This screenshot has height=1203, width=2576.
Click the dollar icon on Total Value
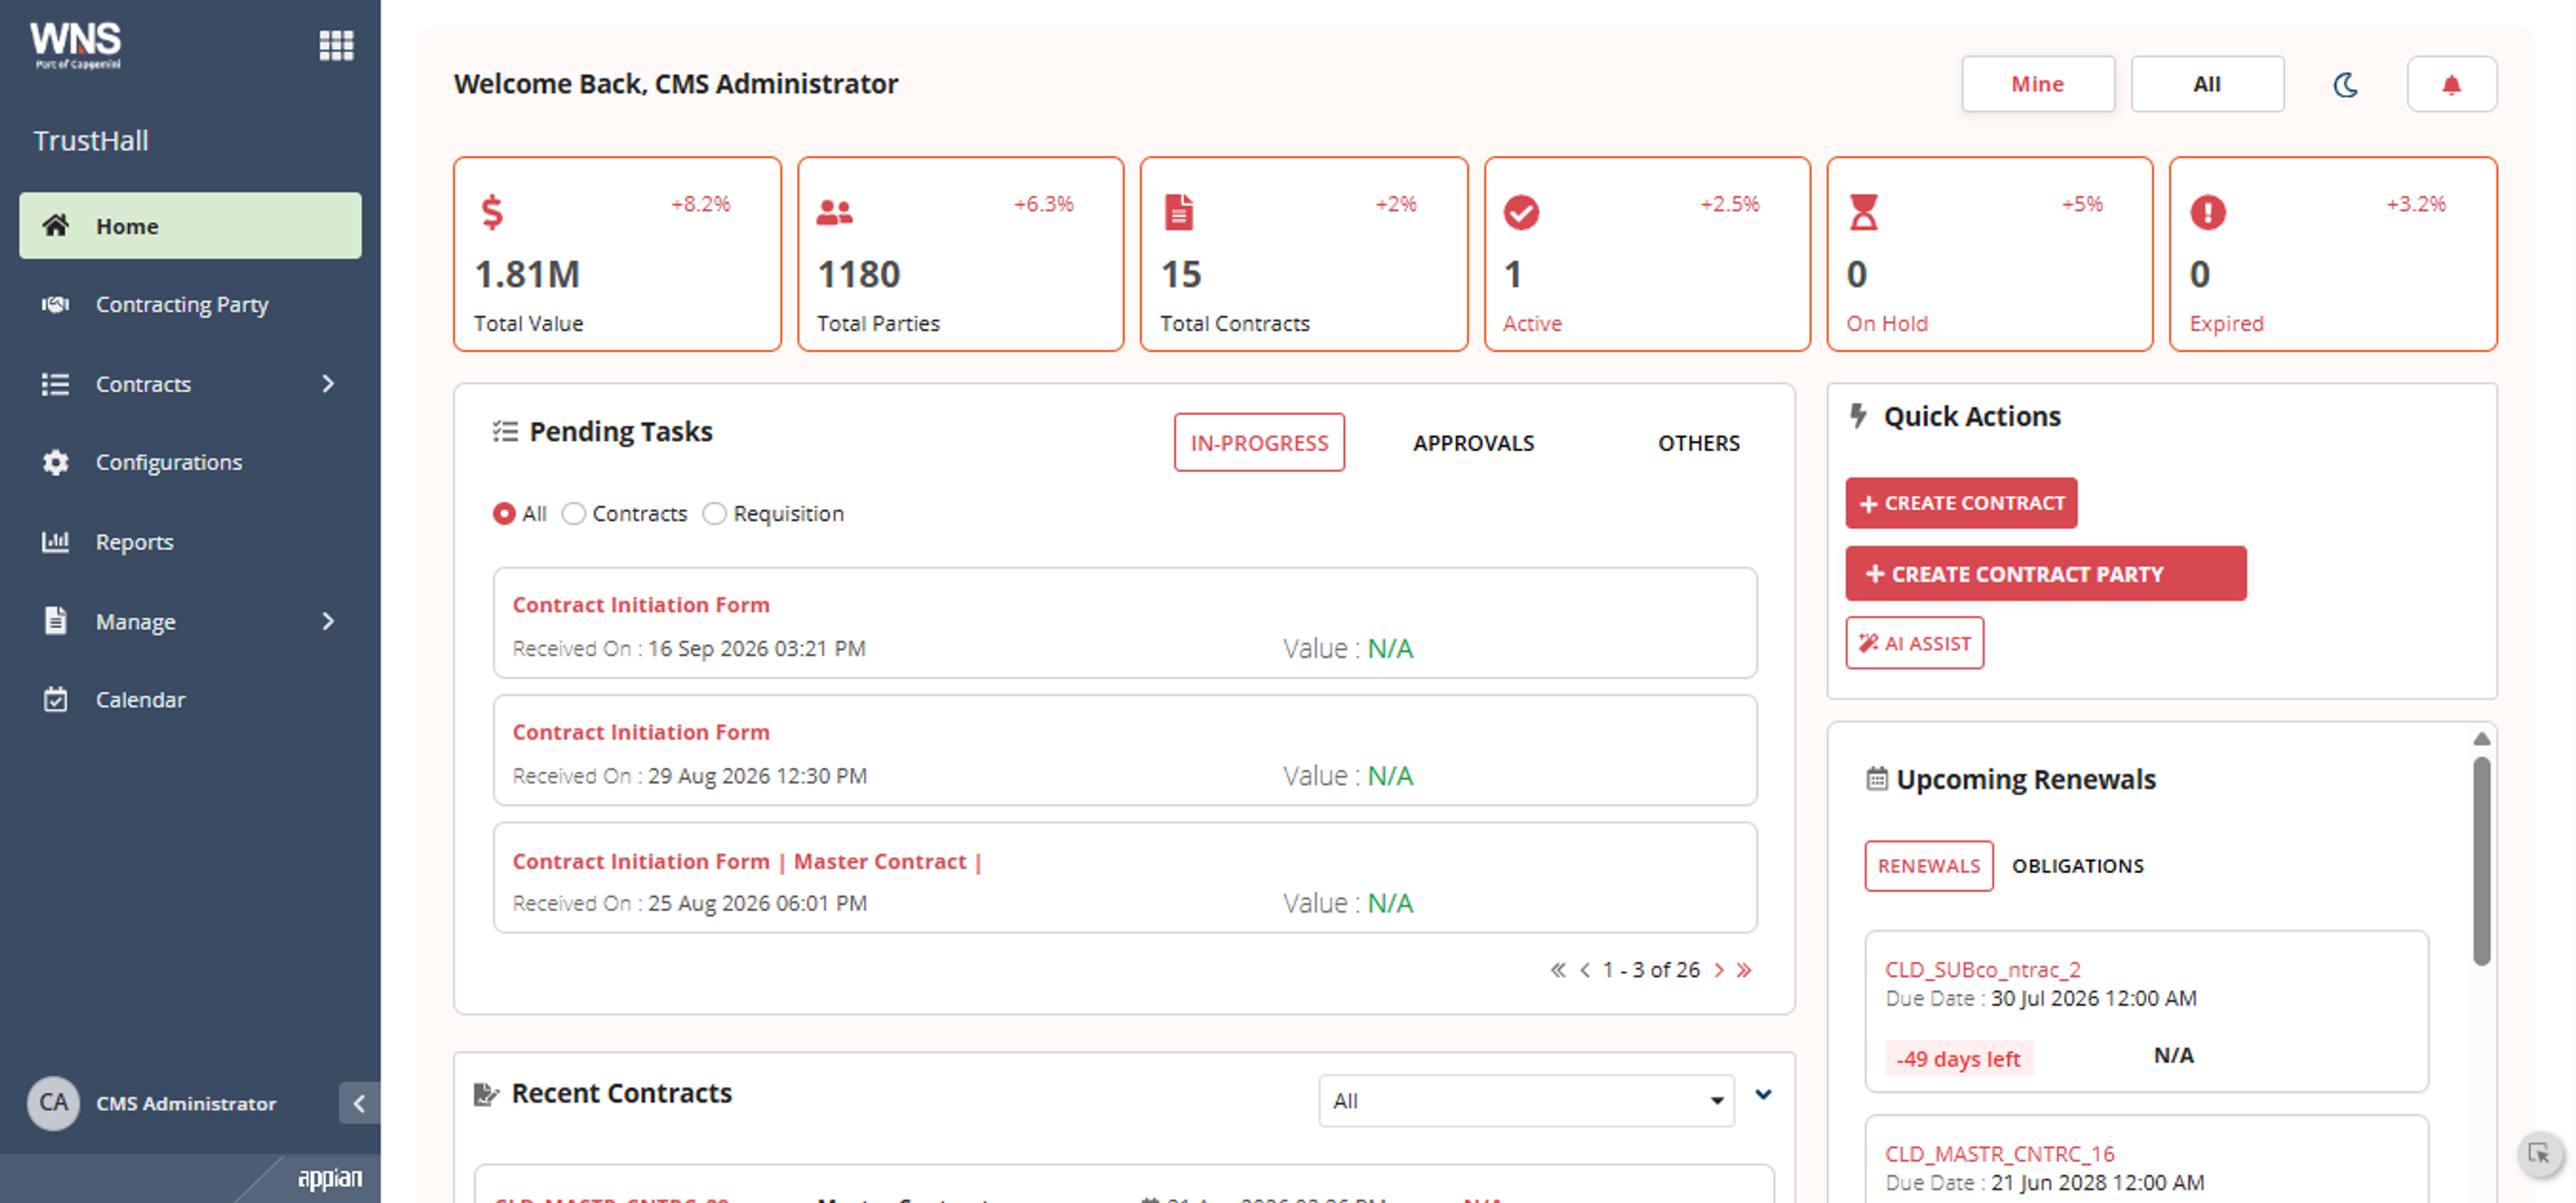click(x=492, y=212)
